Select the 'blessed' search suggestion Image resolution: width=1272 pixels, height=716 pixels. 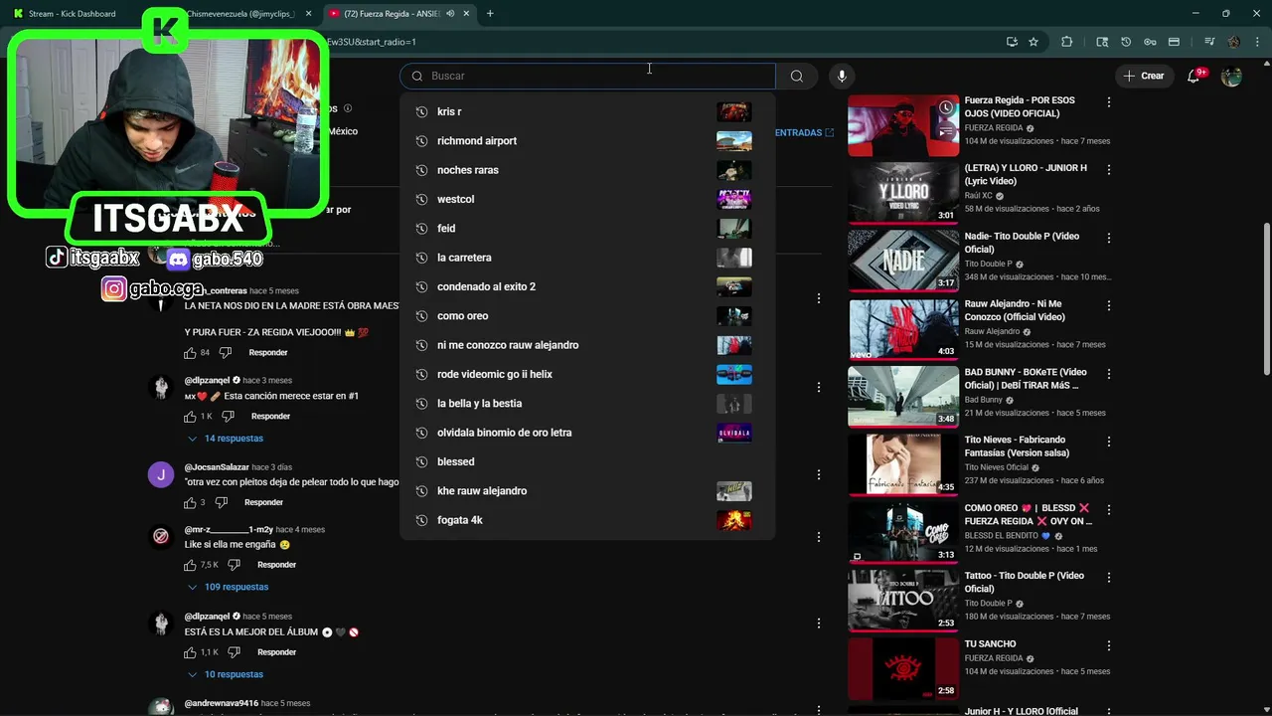(x=587, y=461)
